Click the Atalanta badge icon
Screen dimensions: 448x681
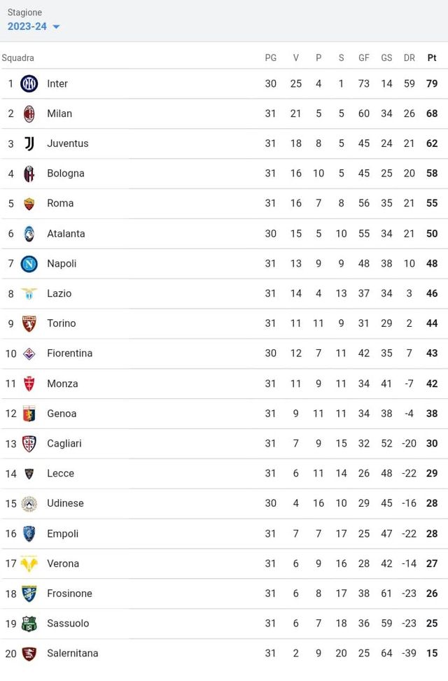click(x=29, y=233)
